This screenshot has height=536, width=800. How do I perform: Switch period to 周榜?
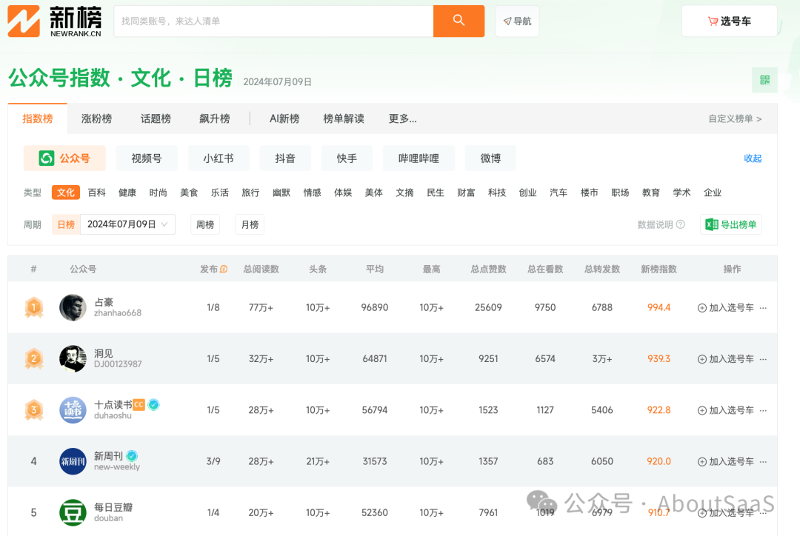coord(205,224)
